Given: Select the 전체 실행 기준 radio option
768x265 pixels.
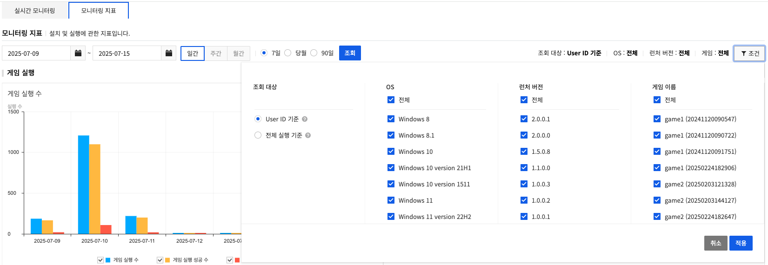Looking at the screenshot, I should [x=258, y=135].
